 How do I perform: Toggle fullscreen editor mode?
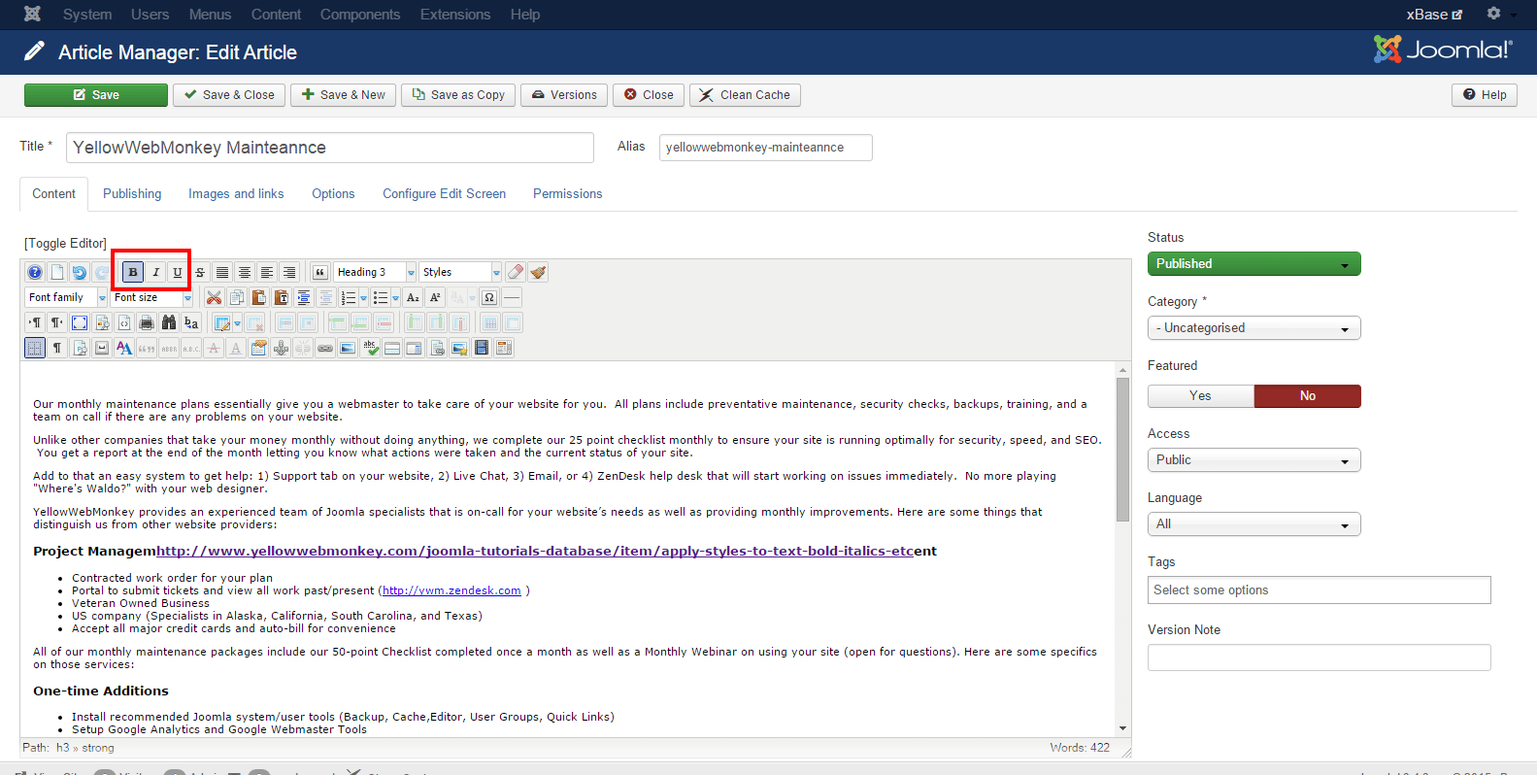click(x=80, y=322)
